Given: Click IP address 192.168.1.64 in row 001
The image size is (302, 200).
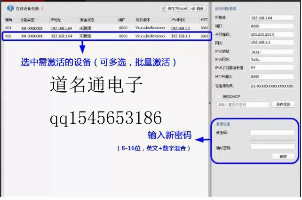Looking at the screenshot, I should pos(61,28).
